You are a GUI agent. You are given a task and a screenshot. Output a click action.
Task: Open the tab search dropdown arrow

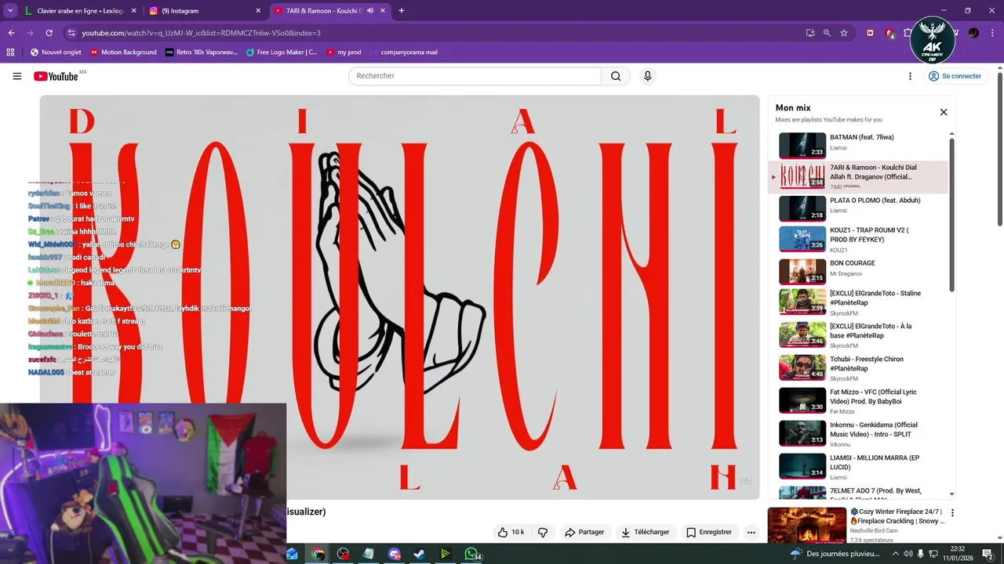pos(10,11)
